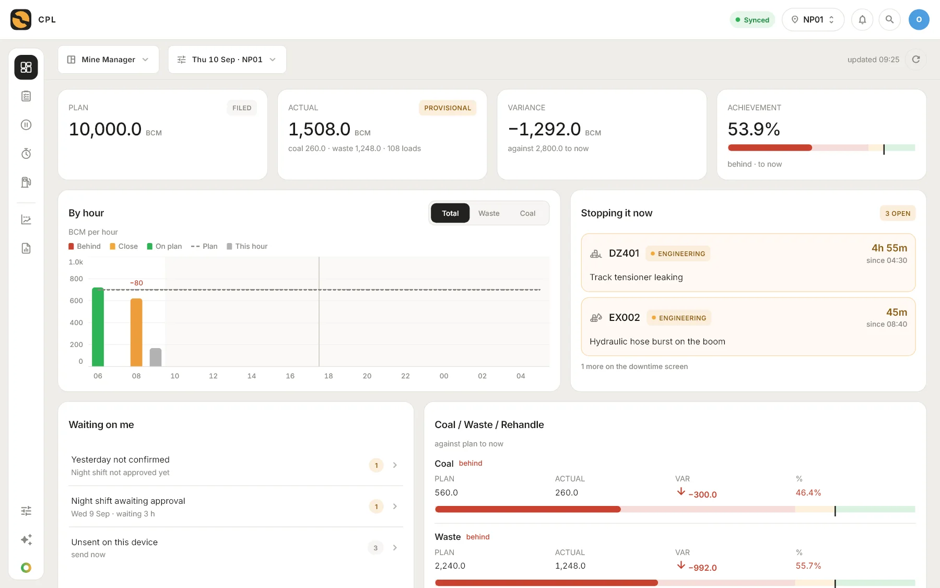Switch chart to Coal tab
The image size is (940, 588).
527,213
